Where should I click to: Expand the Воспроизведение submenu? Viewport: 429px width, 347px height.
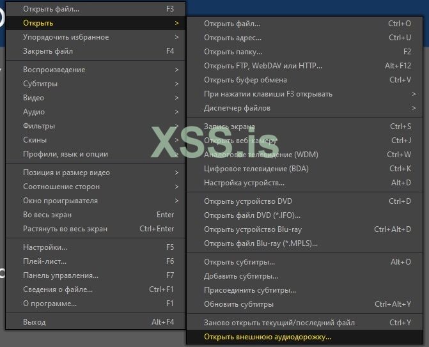click(54, 70)
